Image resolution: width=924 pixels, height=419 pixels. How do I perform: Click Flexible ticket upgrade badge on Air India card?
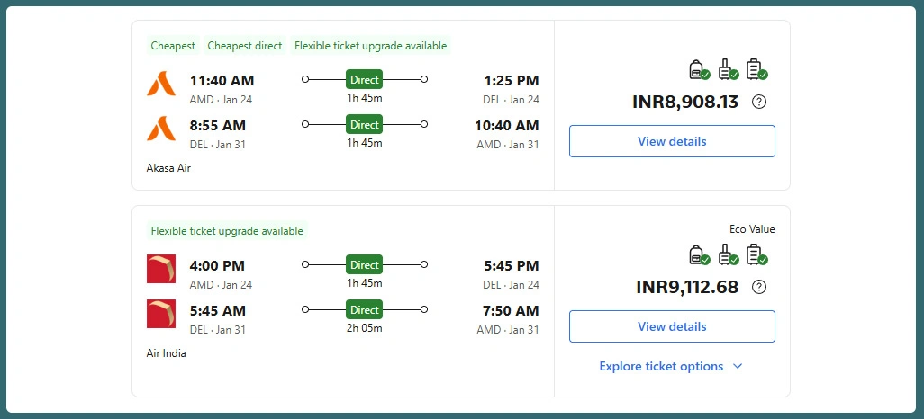227,231
